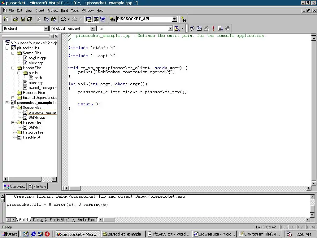The height and width of the screenshot is (238, 317).
Task: Click the OVR overtype indicator in status bar
Action: pyautogui.click(x=302, y=227)
